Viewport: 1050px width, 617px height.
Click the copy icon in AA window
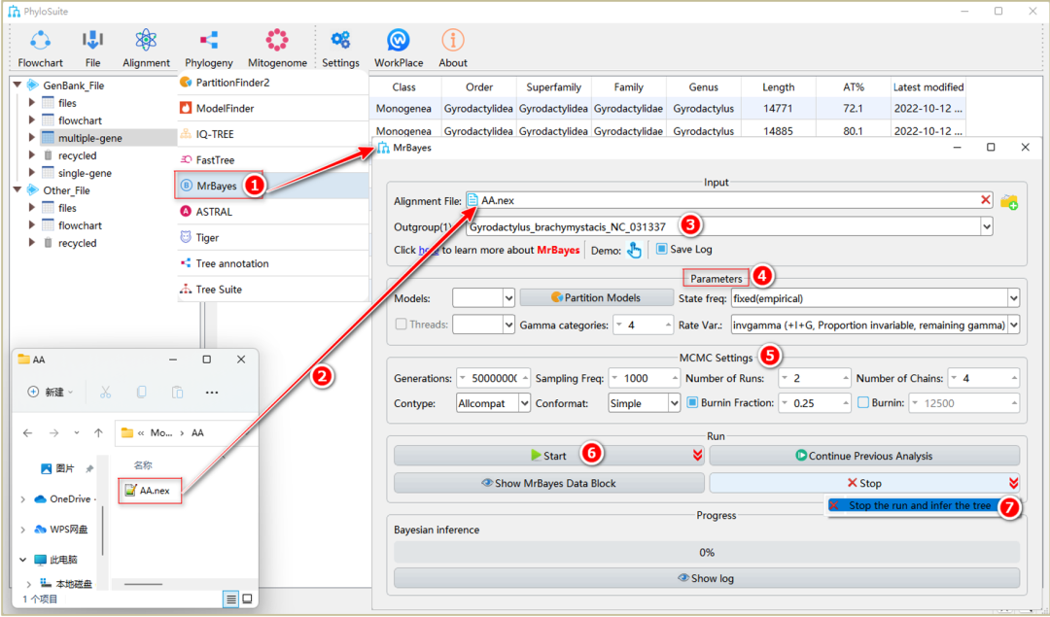click(141, 393)
